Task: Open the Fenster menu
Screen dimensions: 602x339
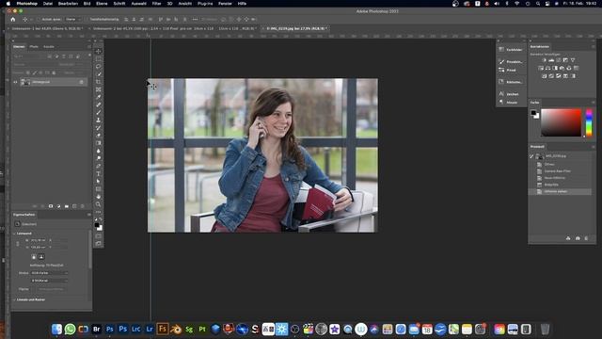Action: 225,4
